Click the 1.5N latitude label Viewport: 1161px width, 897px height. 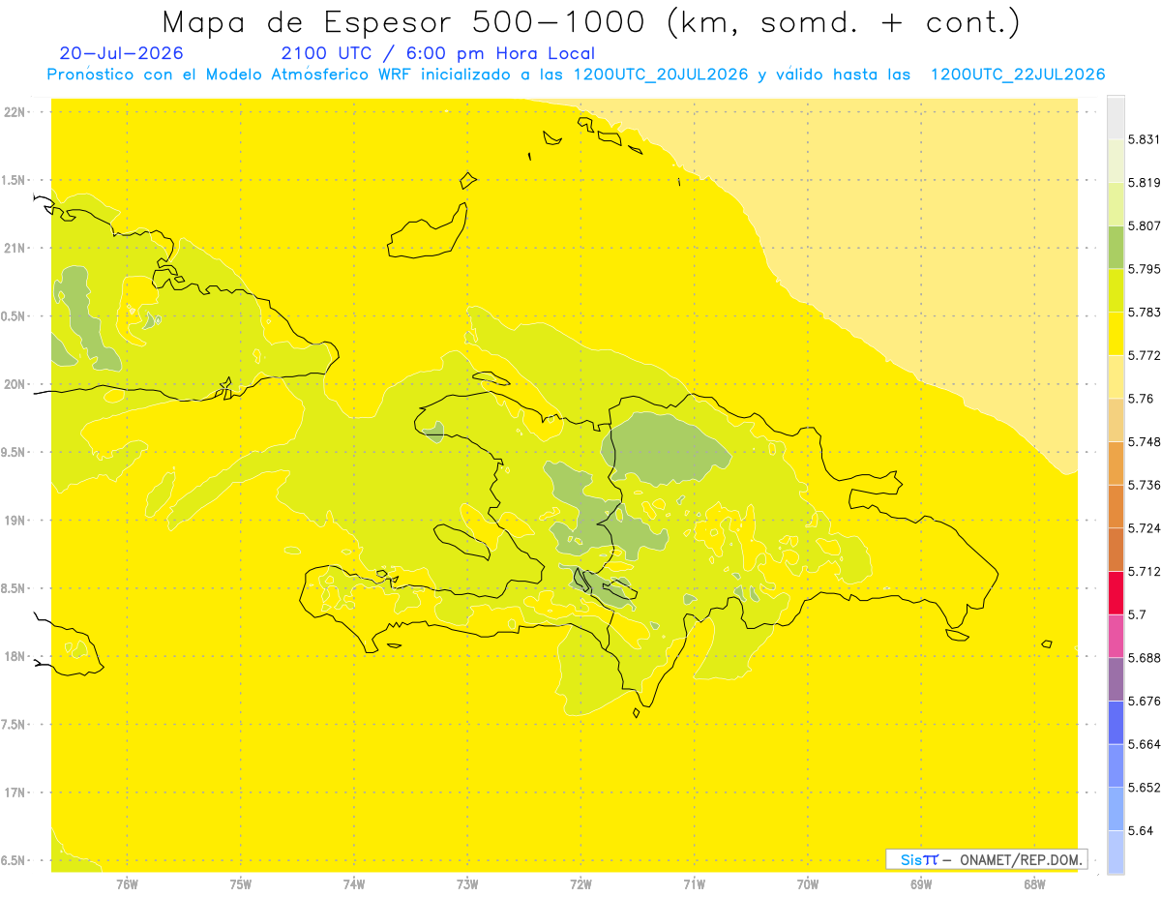(15, 180)
